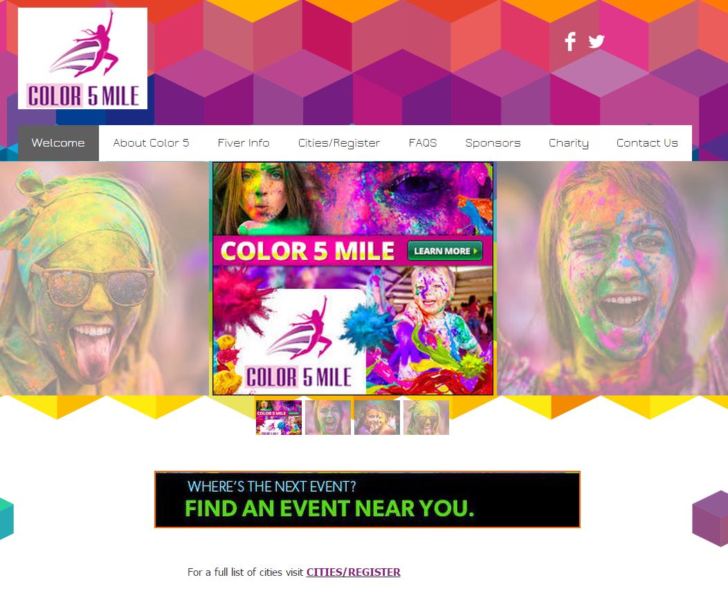Open the Contact Us menu item
Viewport: 728px width, 598px height.
(x=647, y=143)
